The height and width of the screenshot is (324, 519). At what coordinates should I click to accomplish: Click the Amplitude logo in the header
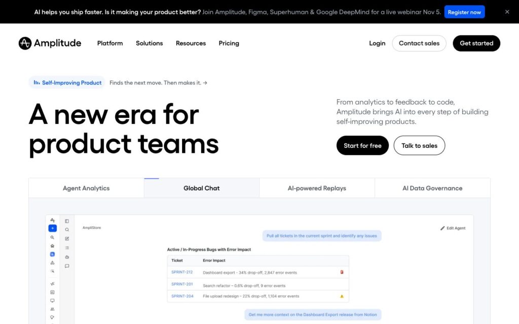tap(50, 44)
